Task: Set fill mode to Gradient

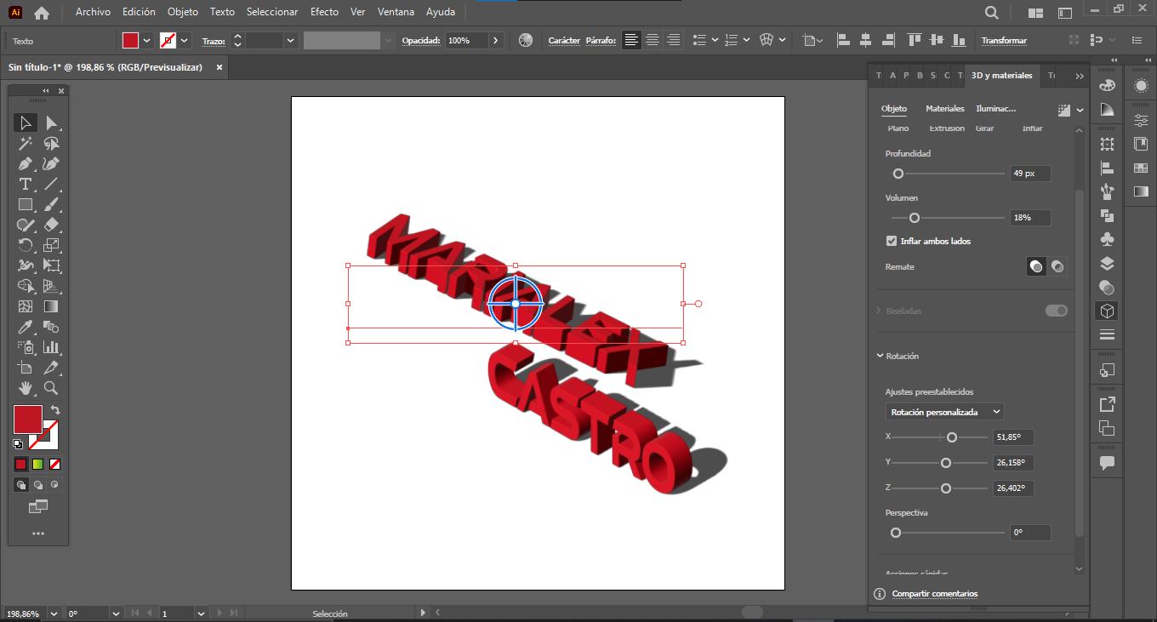Action: [37, 465]
